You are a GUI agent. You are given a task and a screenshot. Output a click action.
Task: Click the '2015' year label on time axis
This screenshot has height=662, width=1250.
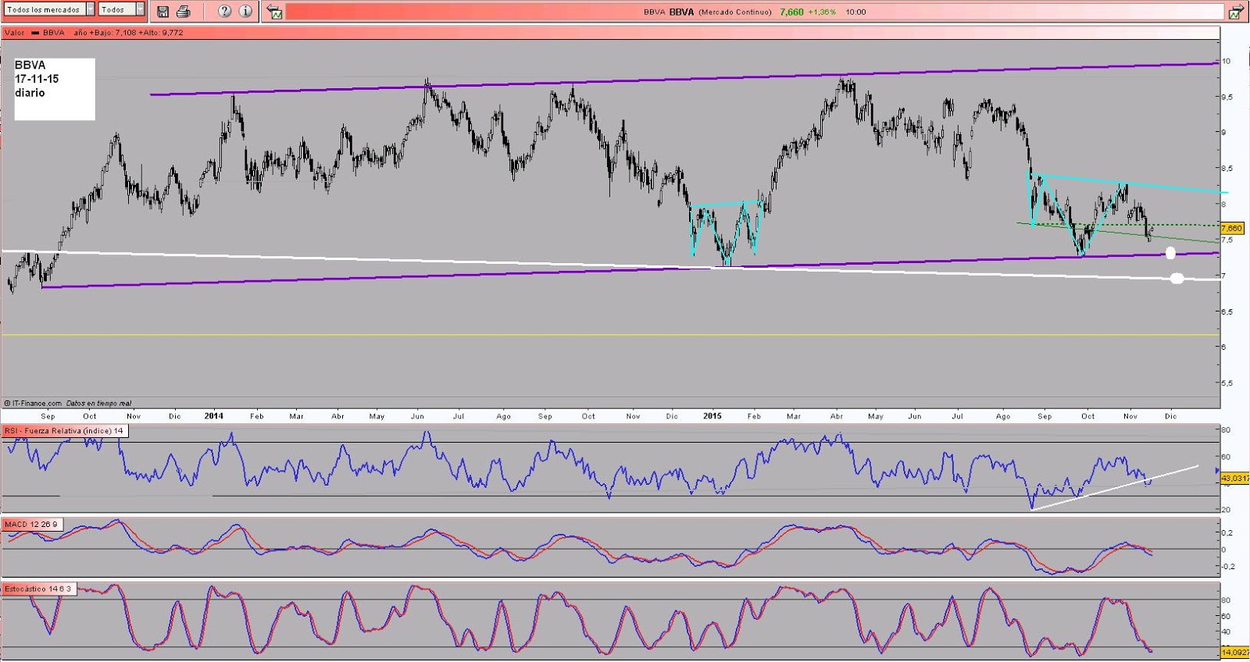pyautogui.click(x=712, y=416)
